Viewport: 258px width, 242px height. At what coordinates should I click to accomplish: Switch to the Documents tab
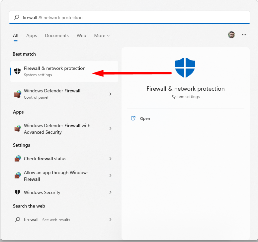click(57, 35)
